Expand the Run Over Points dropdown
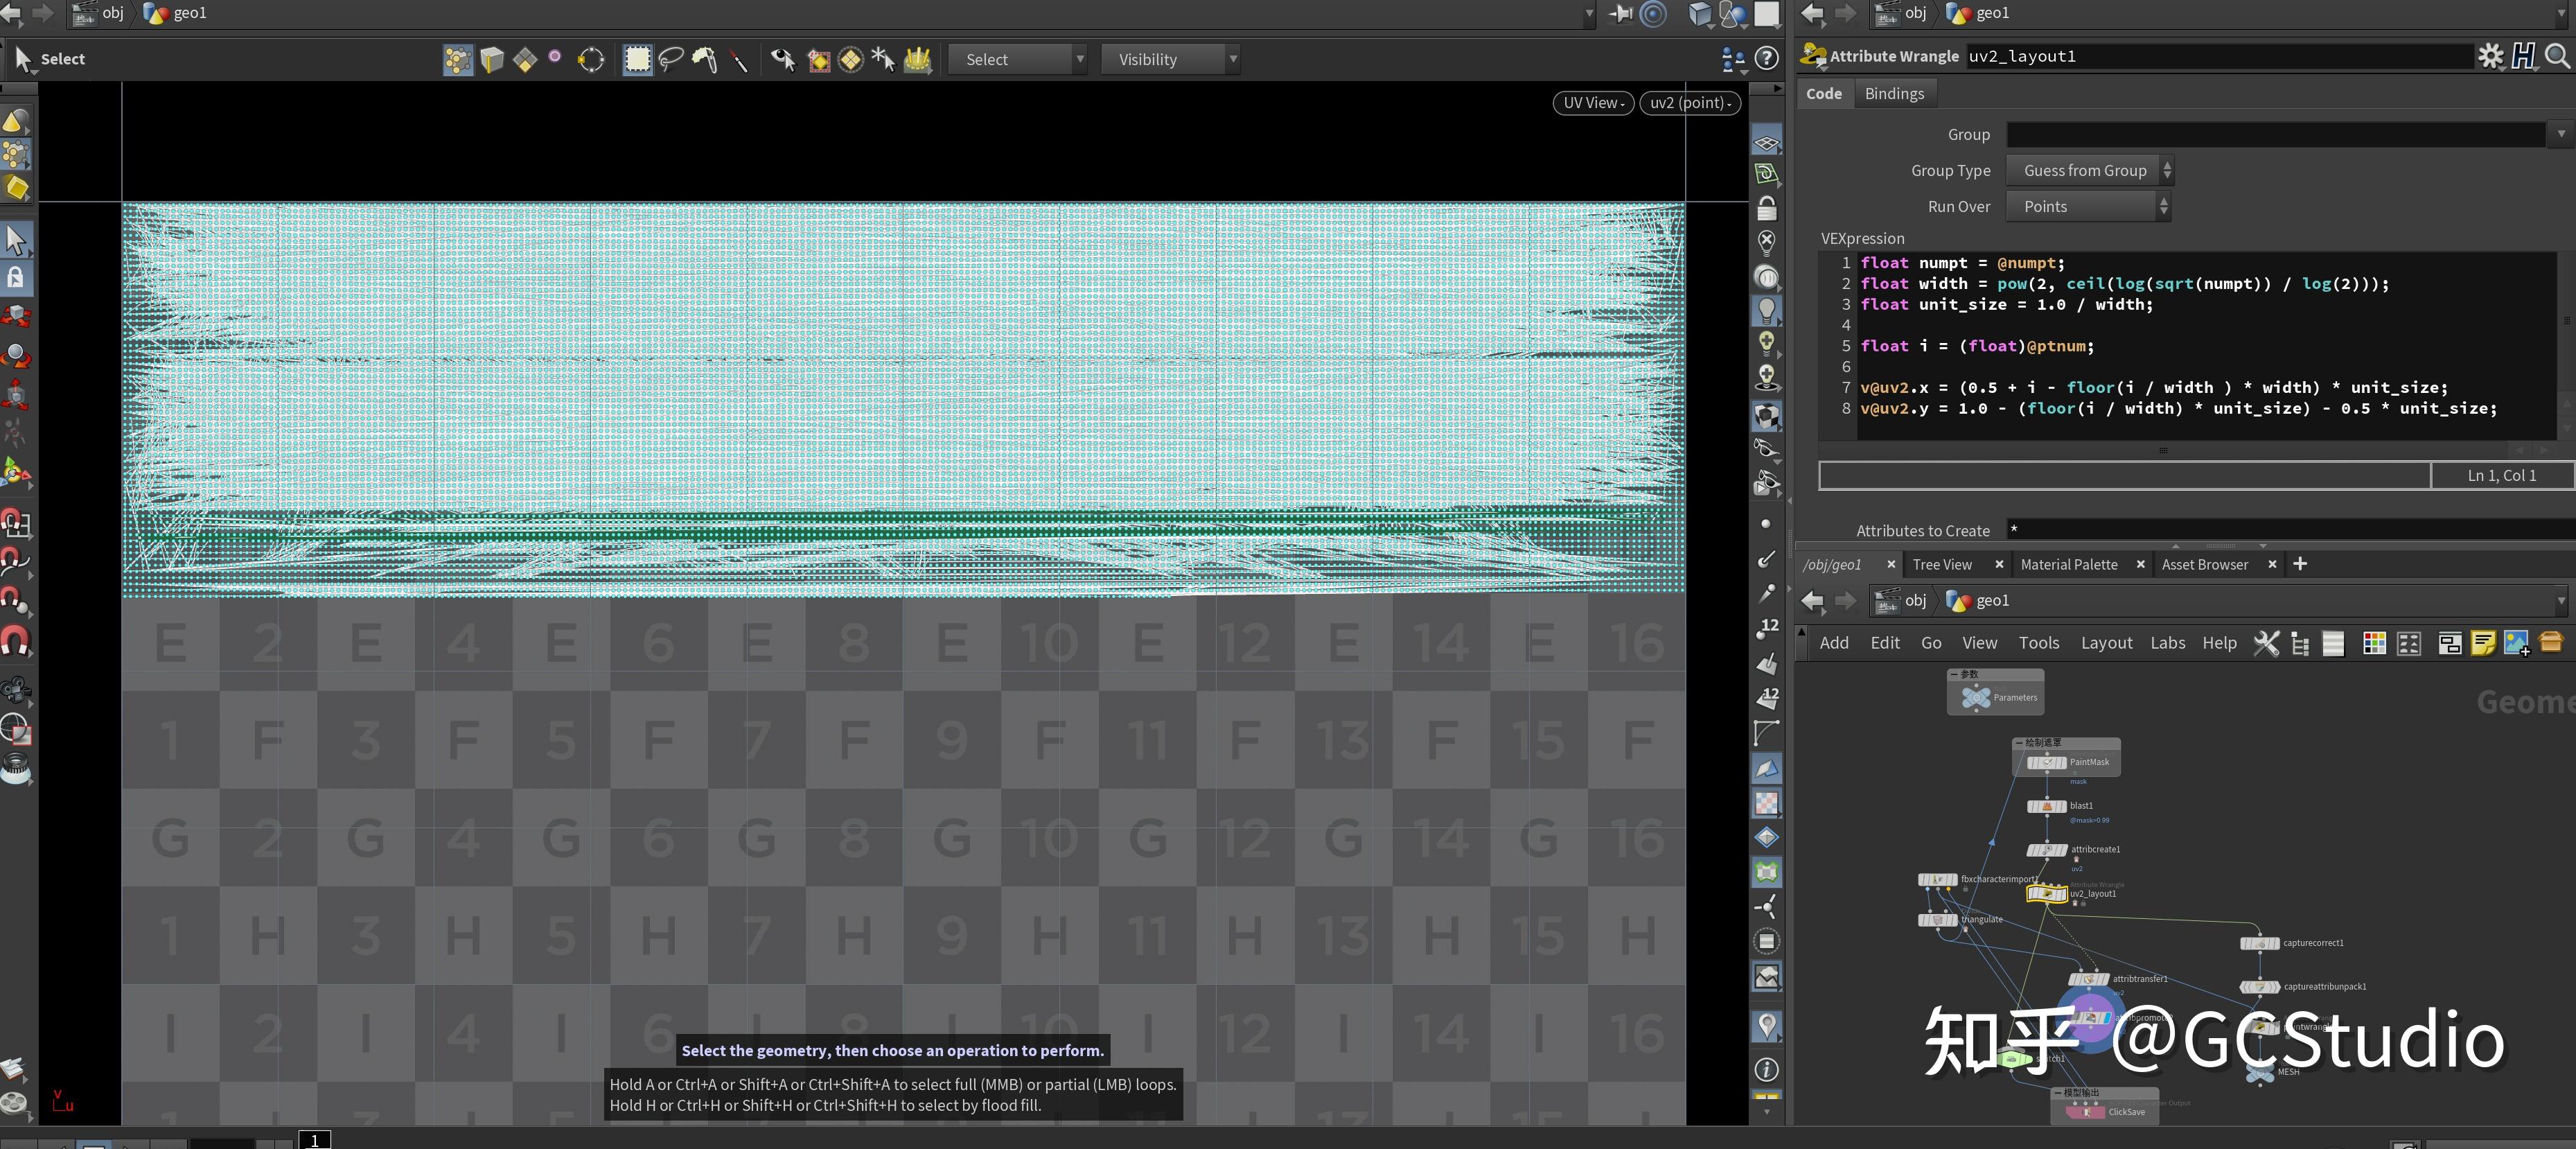Screen dimensions: 2576x1149 coord(2088,207)
